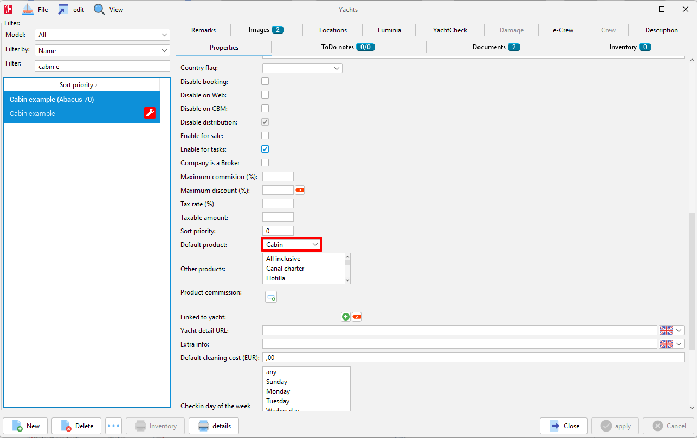Click the Filter text field containing cabin e

point(102,66)
